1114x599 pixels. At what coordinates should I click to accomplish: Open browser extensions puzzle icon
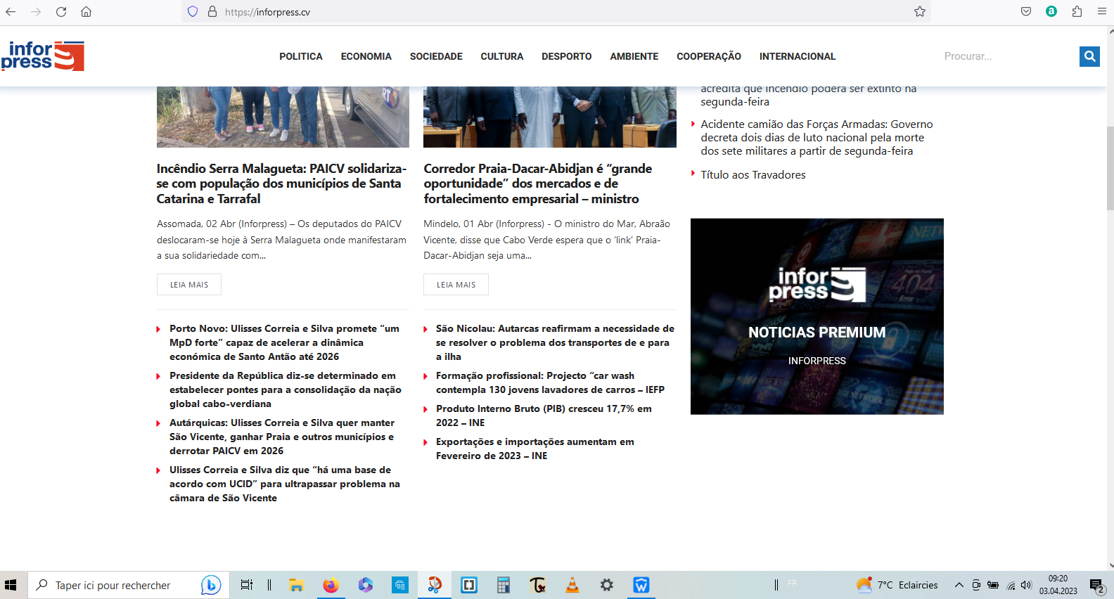[x=1077, y=12]
